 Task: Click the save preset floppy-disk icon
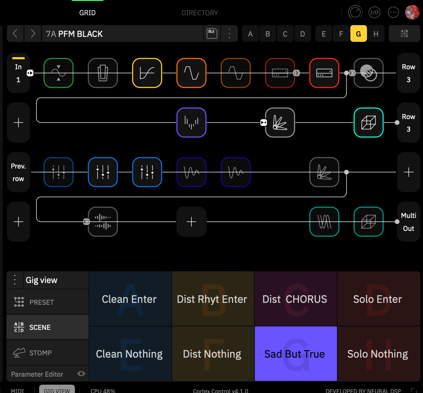point(212,34)
